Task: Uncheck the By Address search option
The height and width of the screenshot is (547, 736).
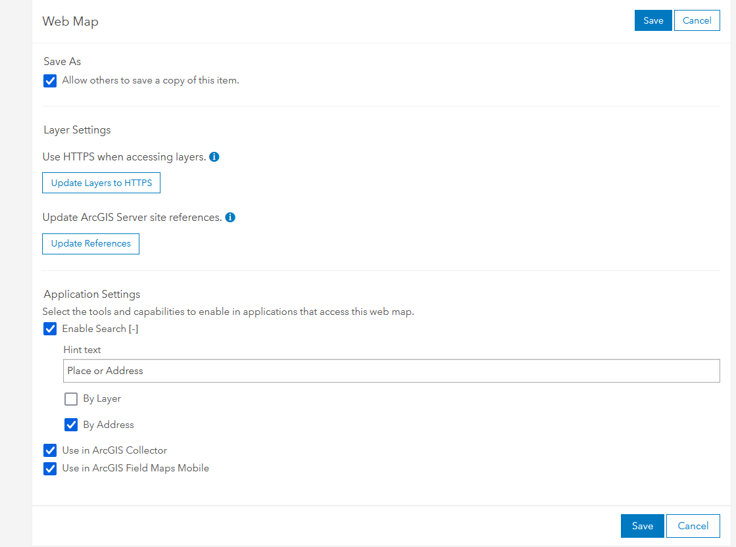Action: point(71,425)
